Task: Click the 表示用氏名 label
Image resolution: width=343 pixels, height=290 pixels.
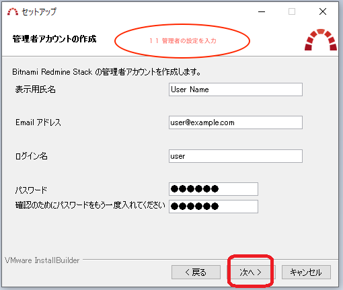Action: (x=35, y=89)
